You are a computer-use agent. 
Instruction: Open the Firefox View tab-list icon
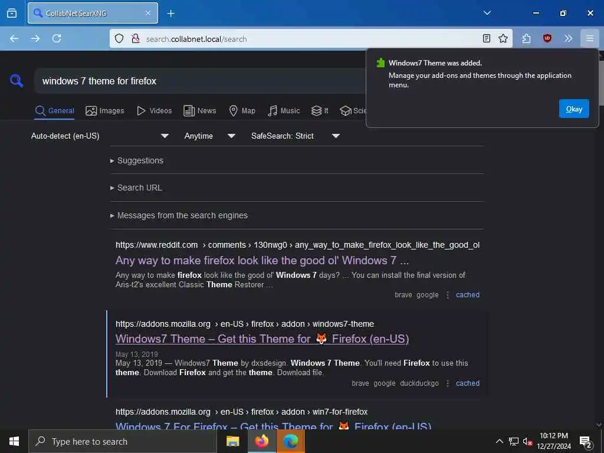[x=12, y=13]
